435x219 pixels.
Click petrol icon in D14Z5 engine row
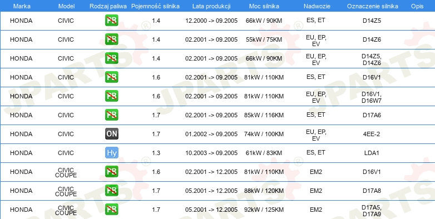coord(111,21)
